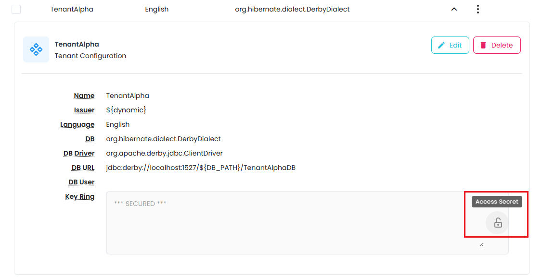Image resolution: width=542 pixels, height=278 pixels.
Task: Click the DerbyDialect cell in the table row
Action: [x=292, y=9]
